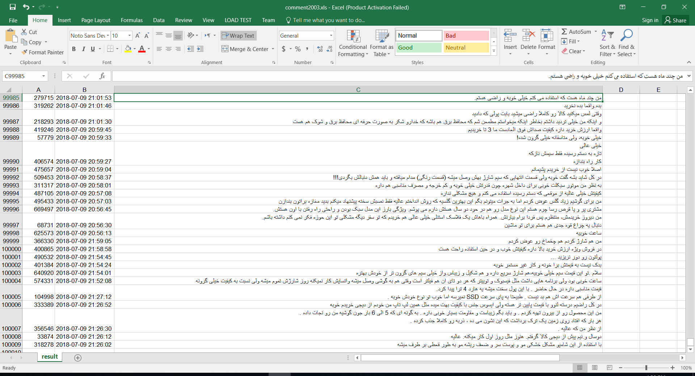Click the Increase Decimal icon

tap(320, 49)
